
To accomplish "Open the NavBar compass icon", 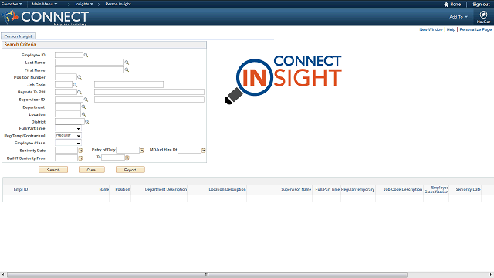I will (483, 15).
